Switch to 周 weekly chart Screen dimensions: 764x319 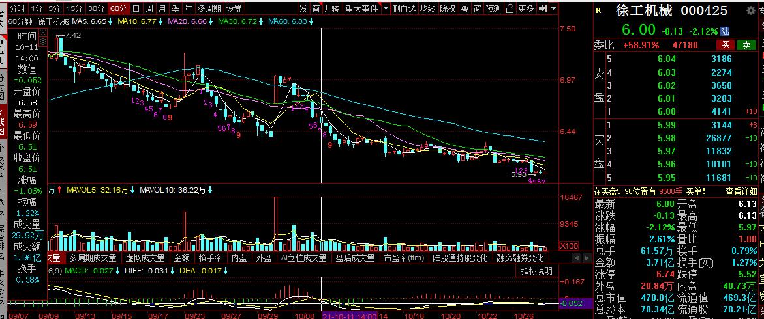pyautogui.click(x=149, y=8)
